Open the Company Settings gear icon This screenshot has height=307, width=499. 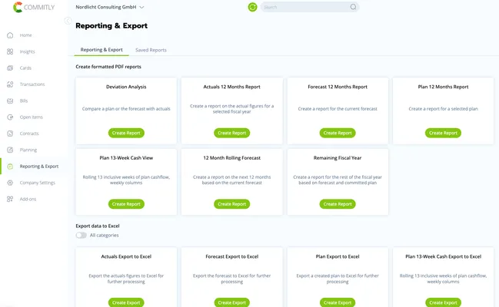pyautogui.click(x=10, y=183)
